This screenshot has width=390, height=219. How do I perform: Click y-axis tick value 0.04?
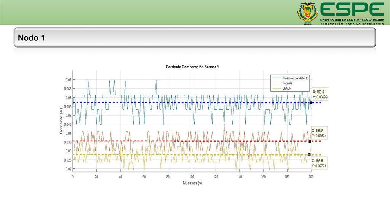tap(69, 133)
